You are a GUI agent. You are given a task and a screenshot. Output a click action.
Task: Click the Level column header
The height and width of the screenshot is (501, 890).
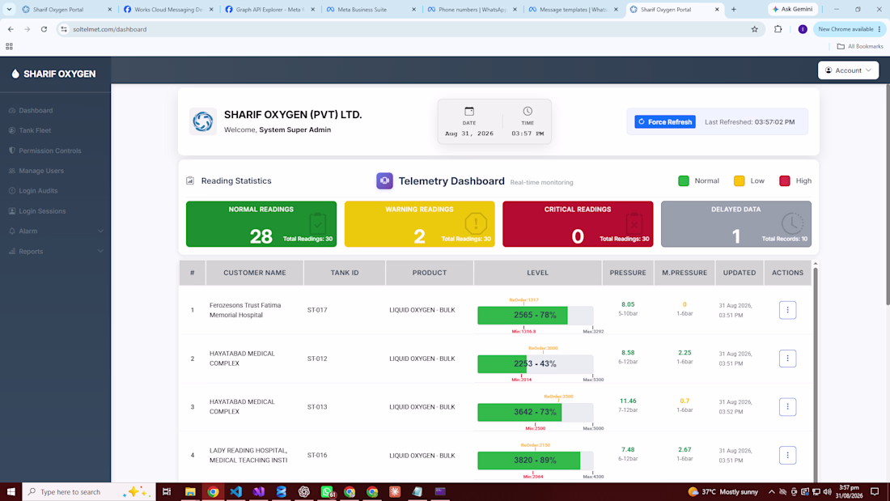(537, 273)
